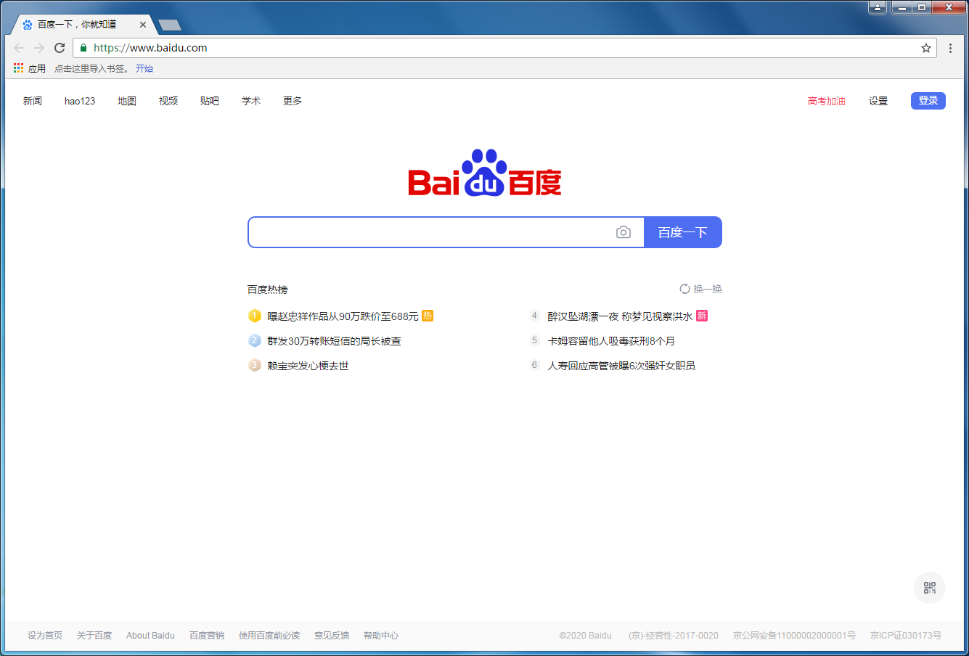Click the rank 2 badge in hot list
The width and height of the screenshot is (969, 656).
tap(255, 340)
